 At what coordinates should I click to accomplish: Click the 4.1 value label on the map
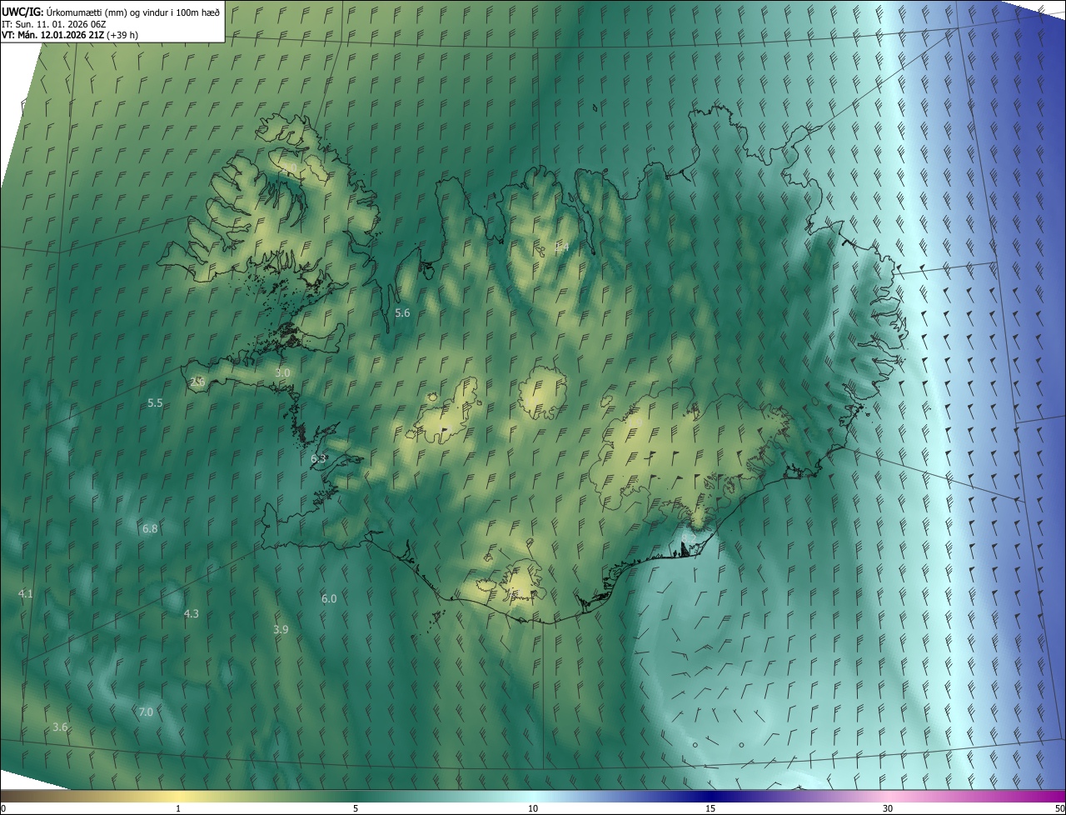coord(25,593)
